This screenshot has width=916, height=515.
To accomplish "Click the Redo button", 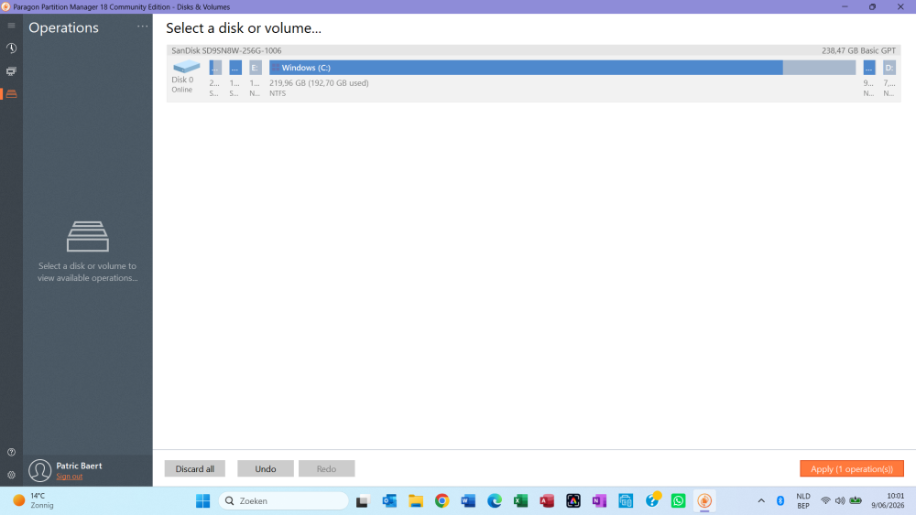I will pyautogui.click(x=326, y=468).
